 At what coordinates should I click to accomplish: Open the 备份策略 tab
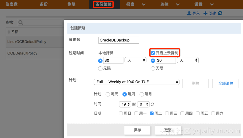[x=103, y=4]
